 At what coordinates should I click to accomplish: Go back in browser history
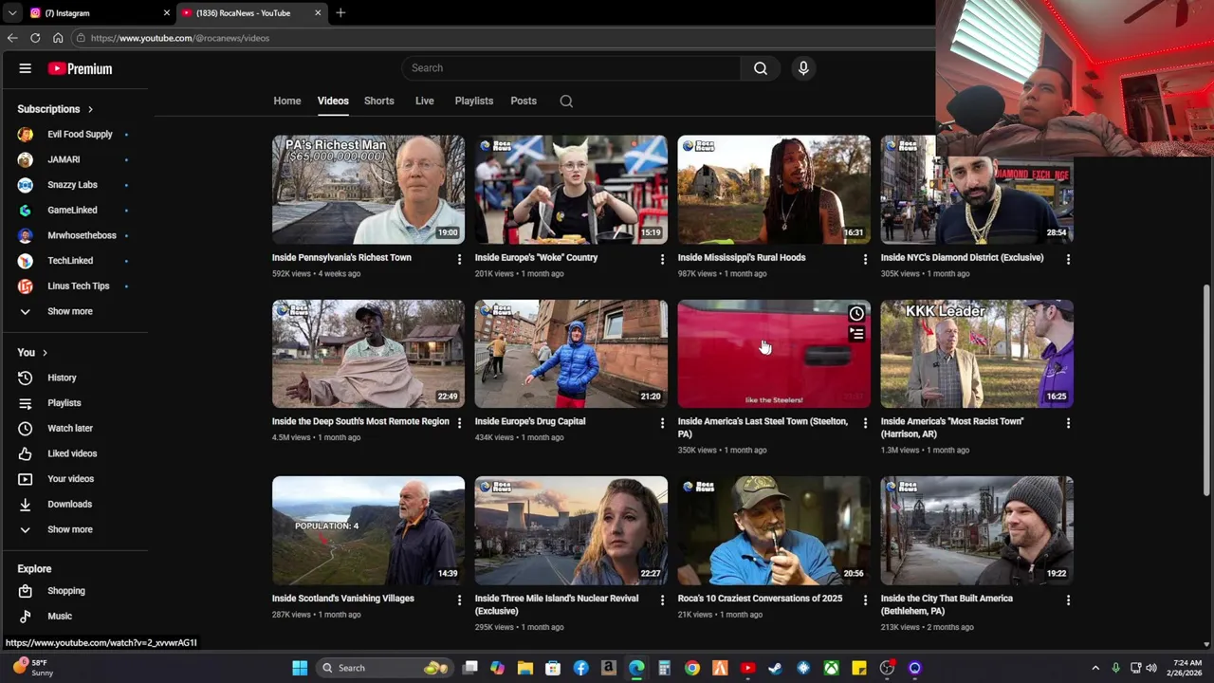(12, 38)
